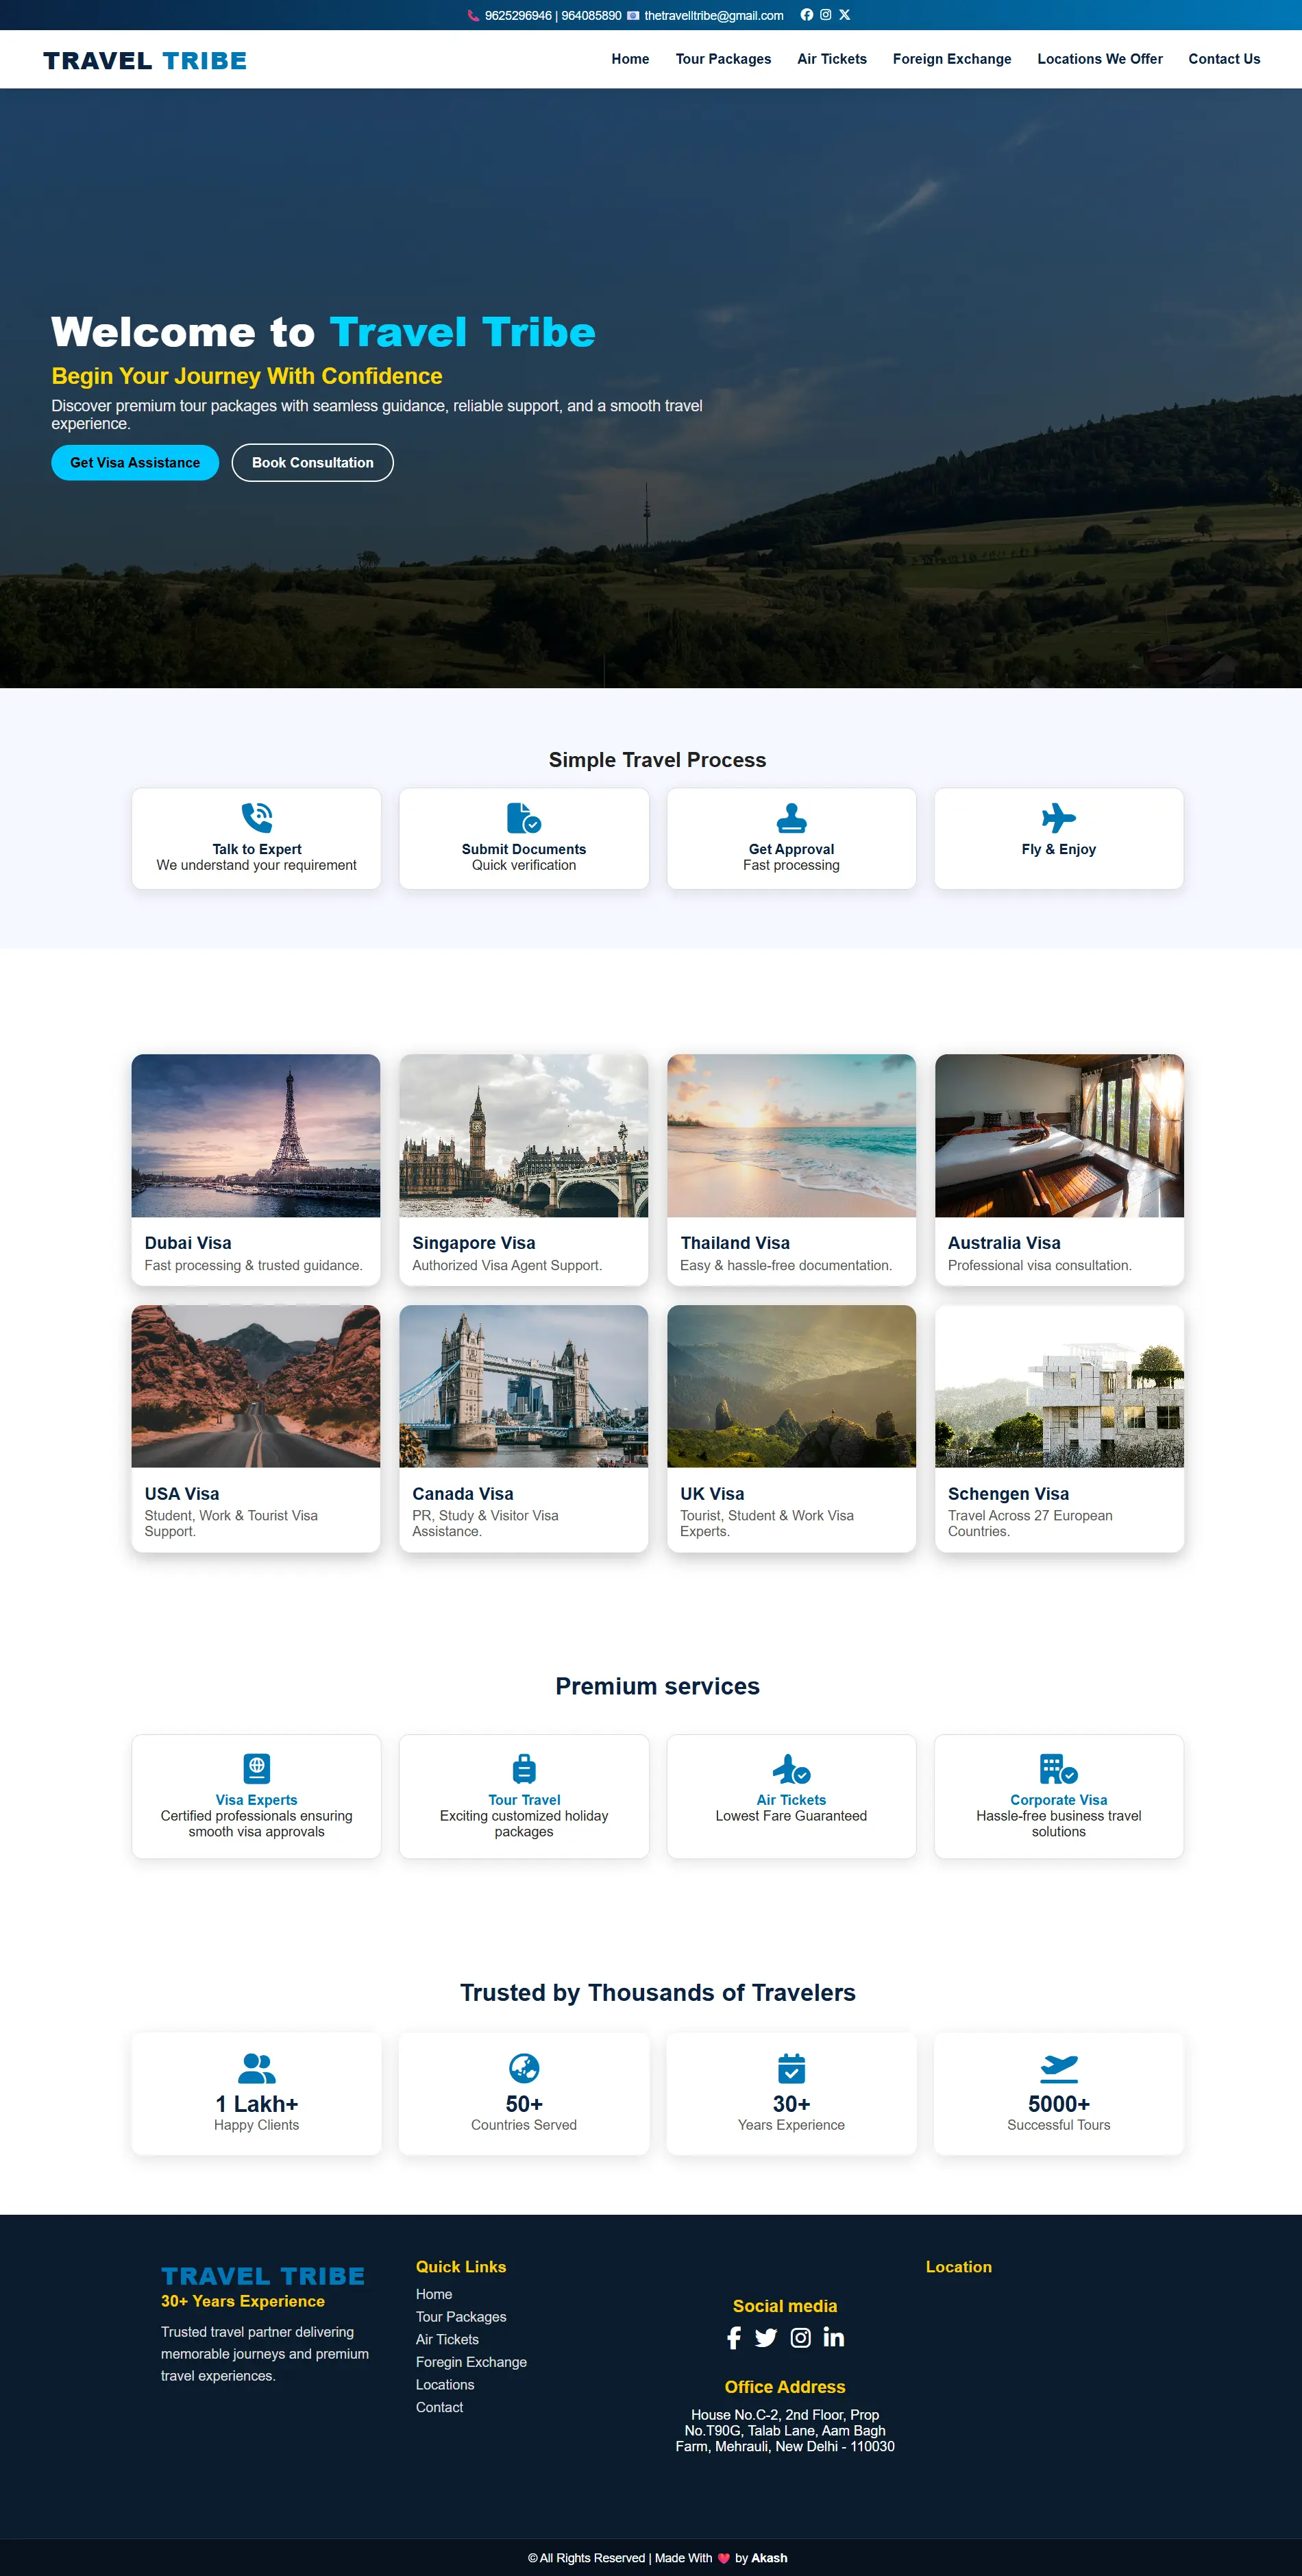This screenshot has height=2576, width=1302.
Task: Open X (Twitter) icon in top bar
Action: (844, 15)
